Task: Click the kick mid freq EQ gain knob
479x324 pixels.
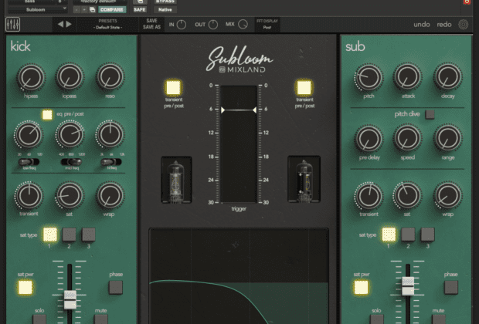Action: coord(70,134)
